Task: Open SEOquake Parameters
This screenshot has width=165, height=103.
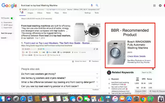Action: [8, 22]
